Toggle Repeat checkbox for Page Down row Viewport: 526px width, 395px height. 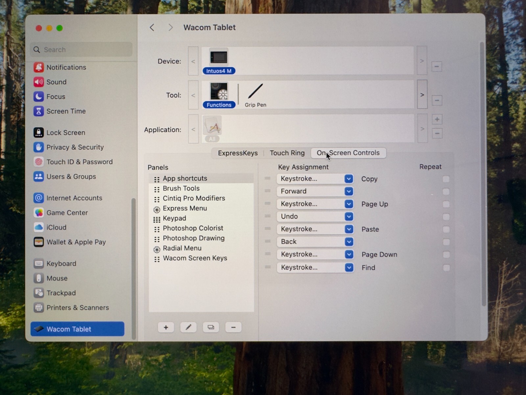(x=446, y=255)
